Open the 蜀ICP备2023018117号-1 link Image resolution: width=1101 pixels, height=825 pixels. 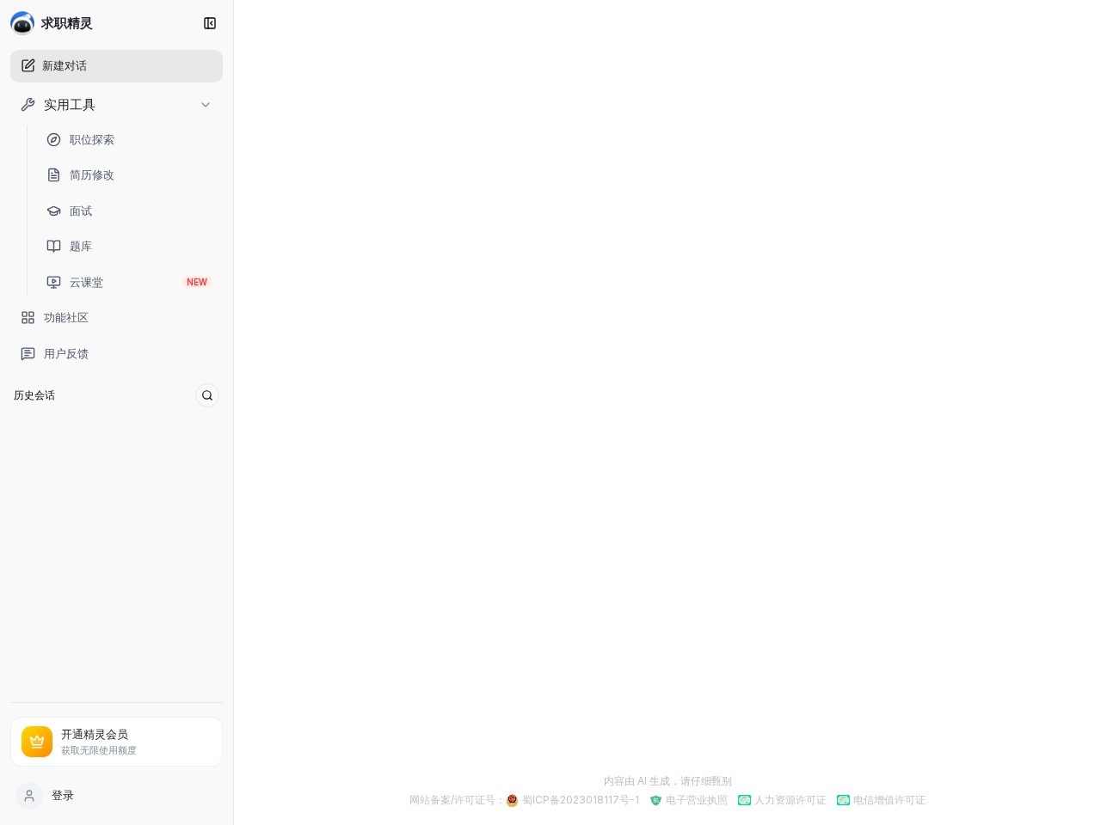coord(581,800)
